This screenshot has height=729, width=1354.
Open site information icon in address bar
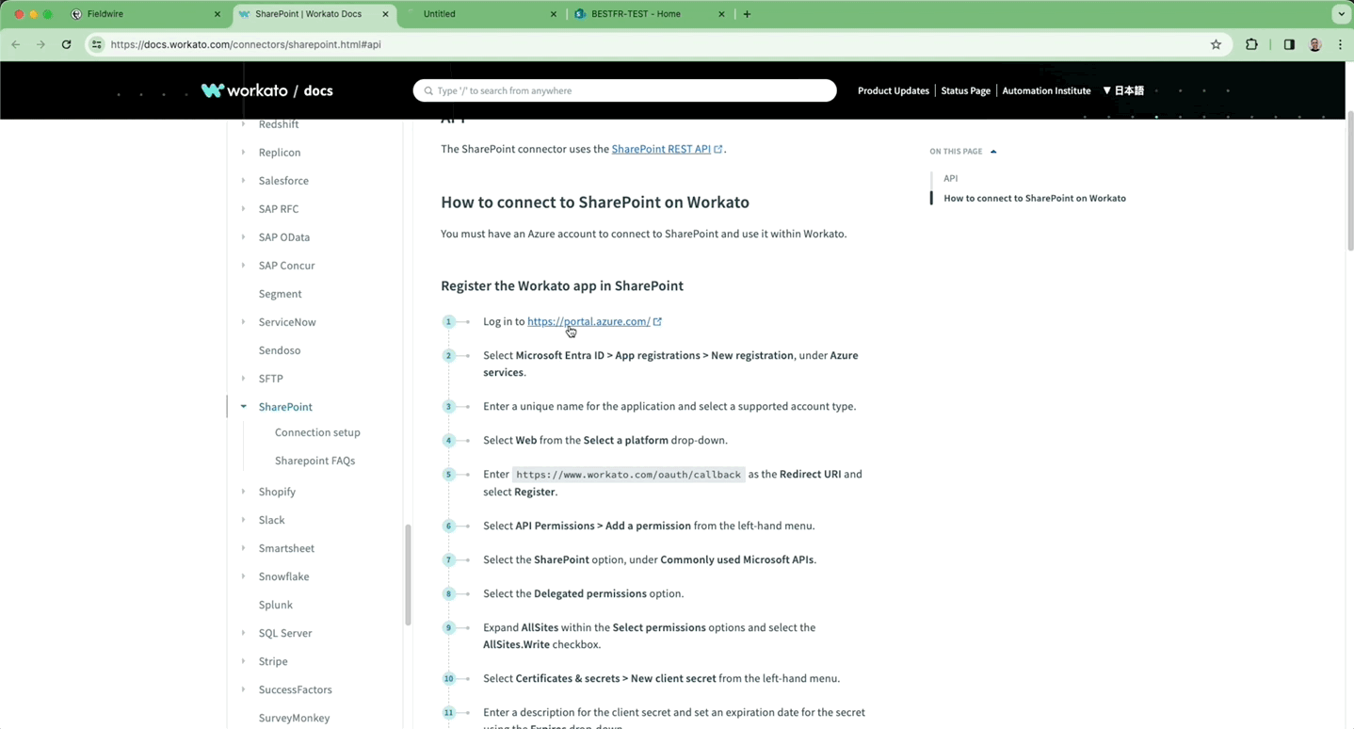pyautogui.click(x=97, y=44)
